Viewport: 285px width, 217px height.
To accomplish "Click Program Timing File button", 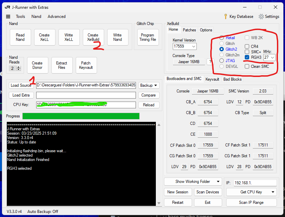I will pos(148,37).
